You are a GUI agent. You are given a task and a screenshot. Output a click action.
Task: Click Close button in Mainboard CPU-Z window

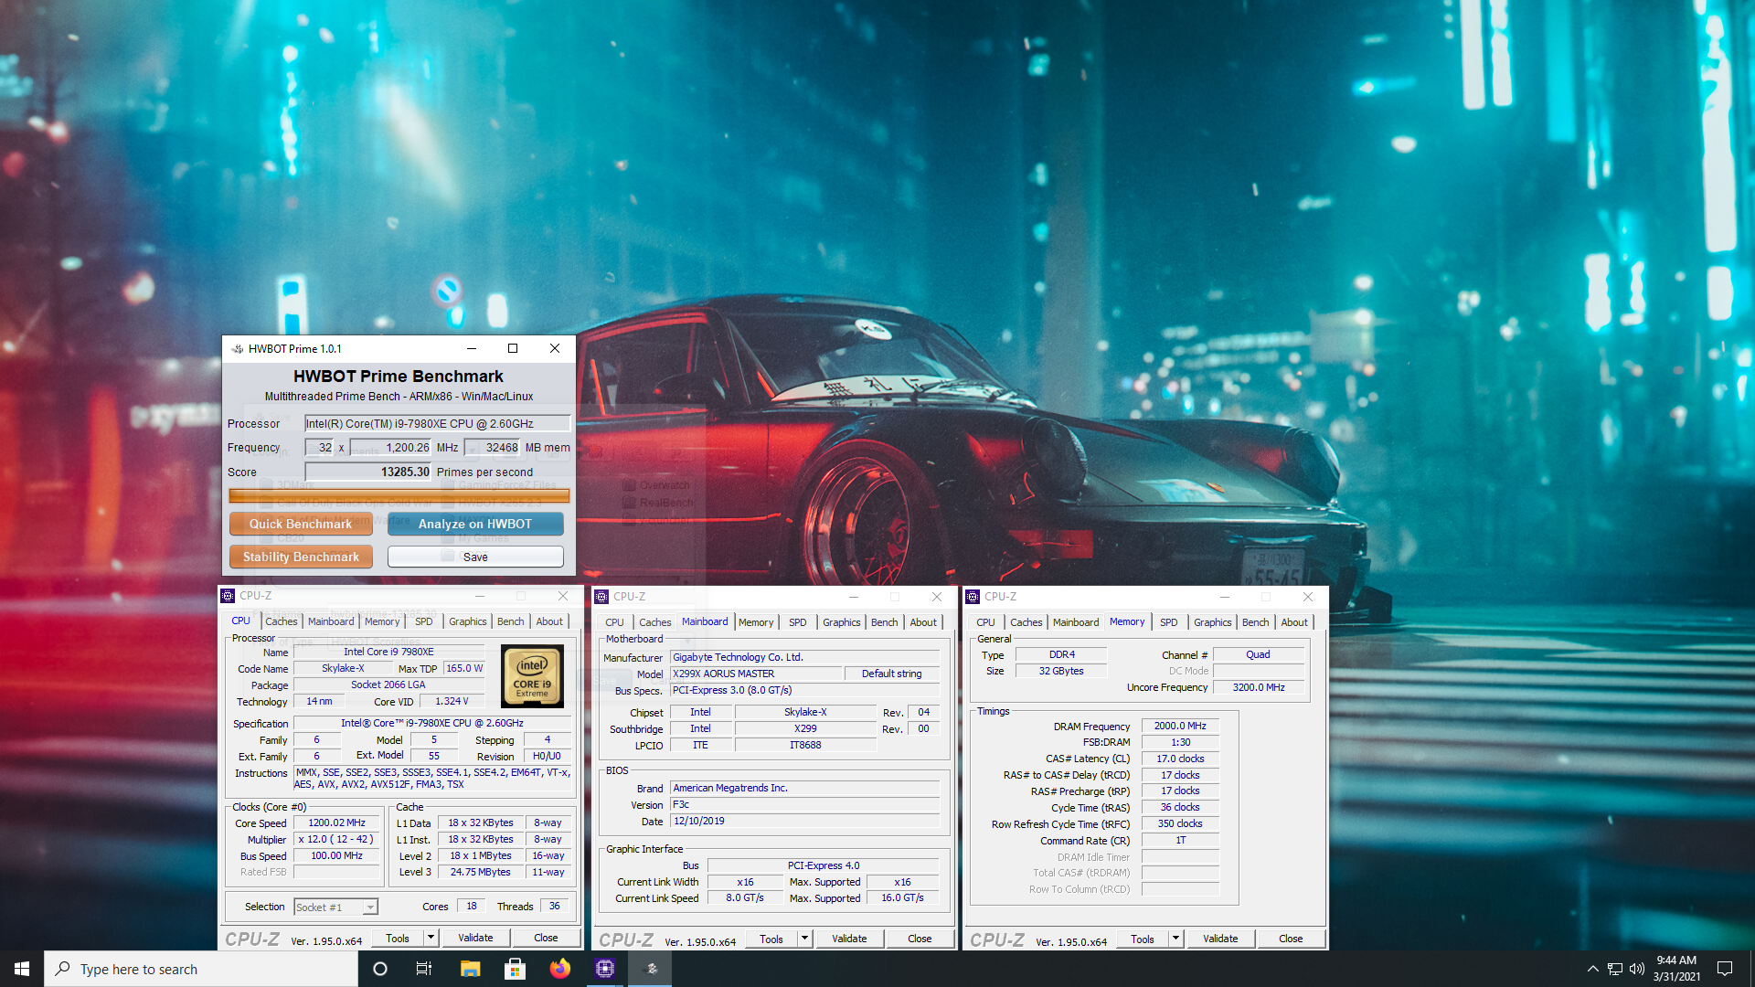tap(920, 939)
